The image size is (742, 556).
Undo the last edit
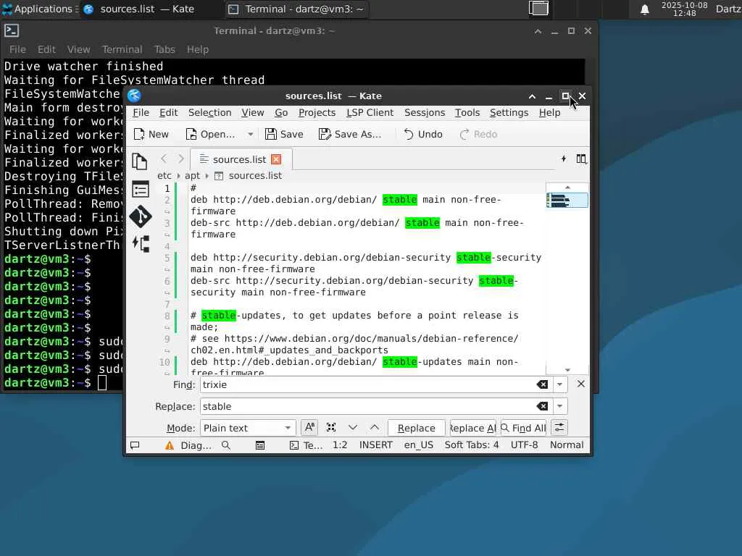[423, 134]
